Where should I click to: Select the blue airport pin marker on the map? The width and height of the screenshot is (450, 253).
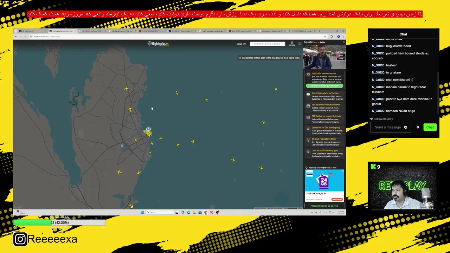pos(148,129)
